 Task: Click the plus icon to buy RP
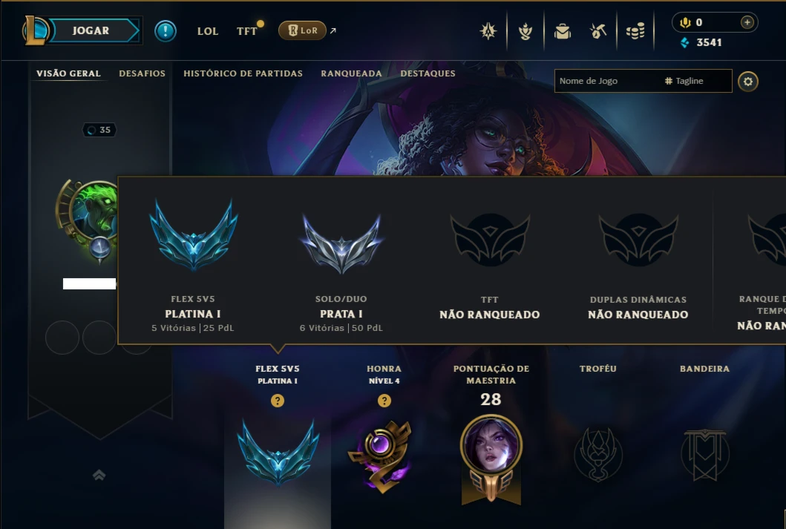[747, 22]
